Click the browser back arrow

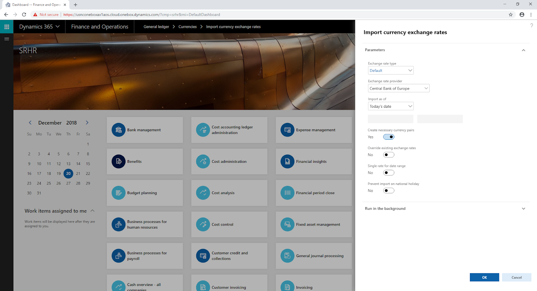6,14
